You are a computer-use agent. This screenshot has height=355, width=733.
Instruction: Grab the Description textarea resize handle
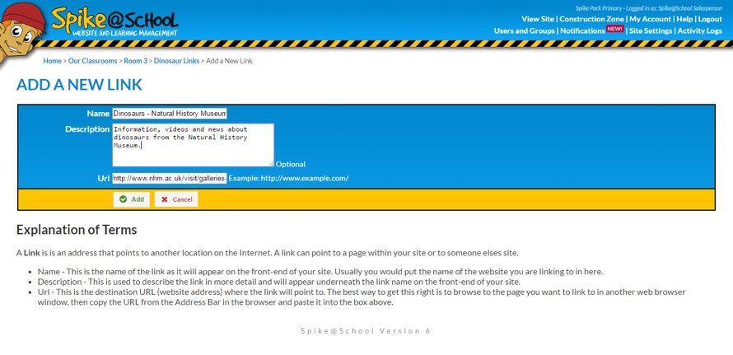coord(271,164)
